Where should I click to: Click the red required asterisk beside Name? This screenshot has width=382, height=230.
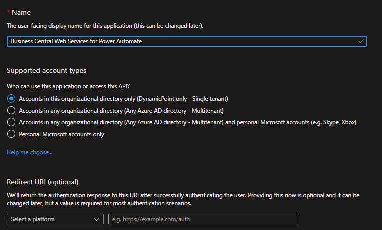pos(9,12)
